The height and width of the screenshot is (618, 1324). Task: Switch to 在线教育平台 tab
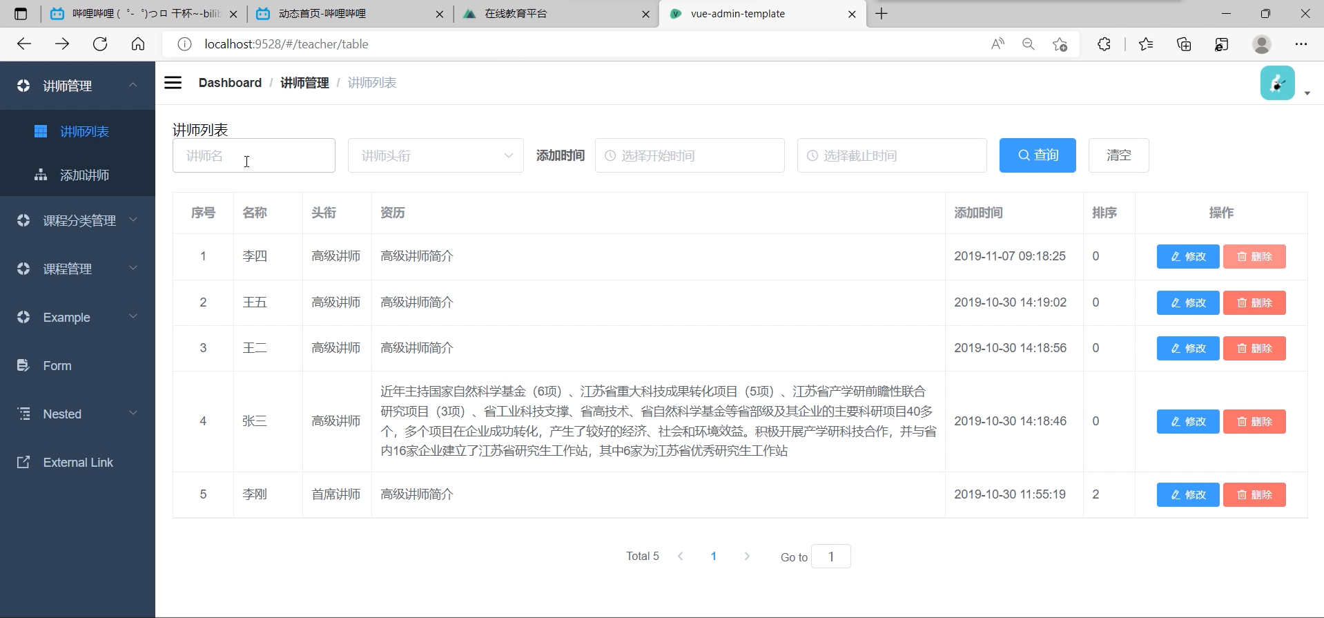pos(556,14)
